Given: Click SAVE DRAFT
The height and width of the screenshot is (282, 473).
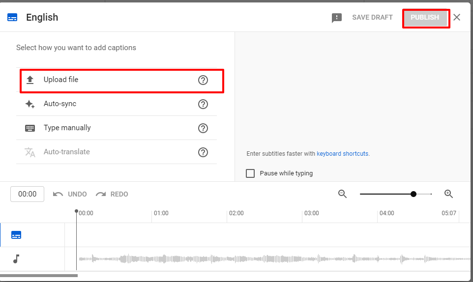Looking at the screenshot, I should tap(372, 18).
